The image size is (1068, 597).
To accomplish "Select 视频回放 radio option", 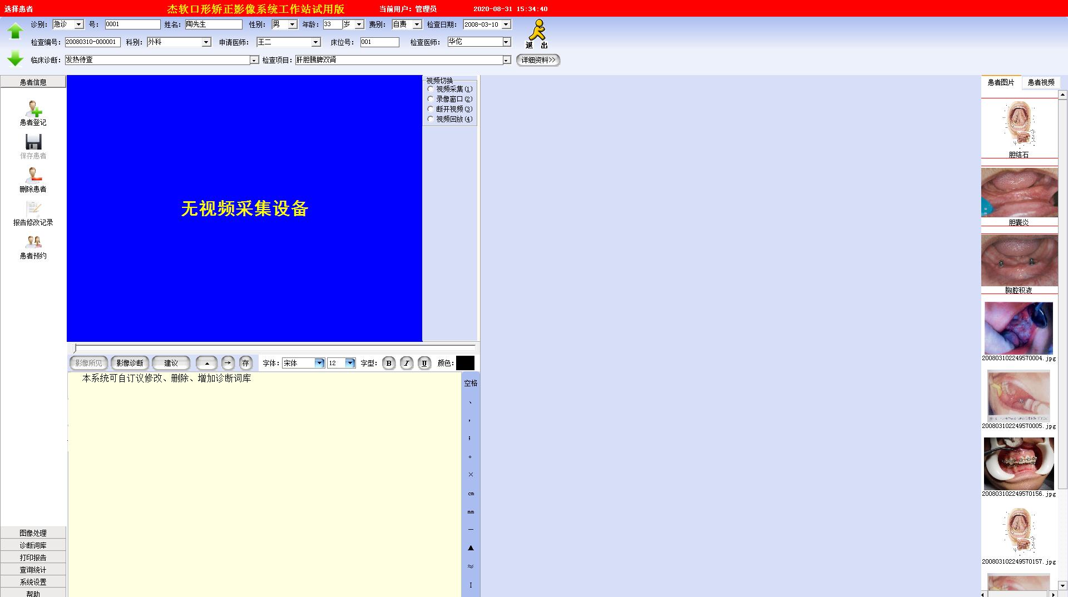I will click(431, 119).
